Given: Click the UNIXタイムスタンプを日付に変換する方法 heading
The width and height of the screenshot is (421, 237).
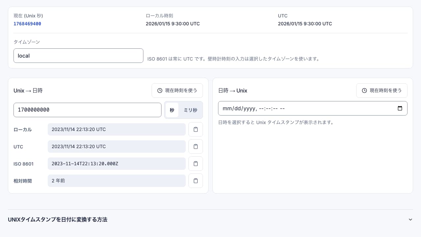Looking at the screenshot, I should (58, 220).
